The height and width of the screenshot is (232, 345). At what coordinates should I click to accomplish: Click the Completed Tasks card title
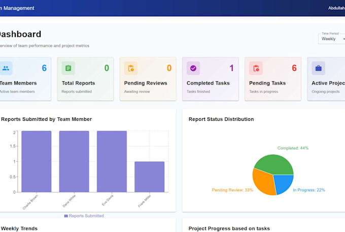(208, 83)
